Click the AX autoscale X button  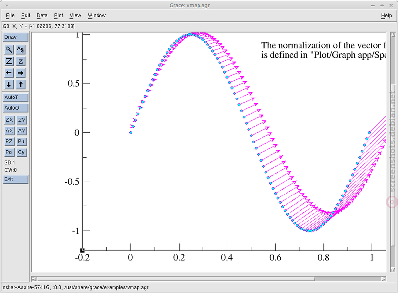point(9,131)
